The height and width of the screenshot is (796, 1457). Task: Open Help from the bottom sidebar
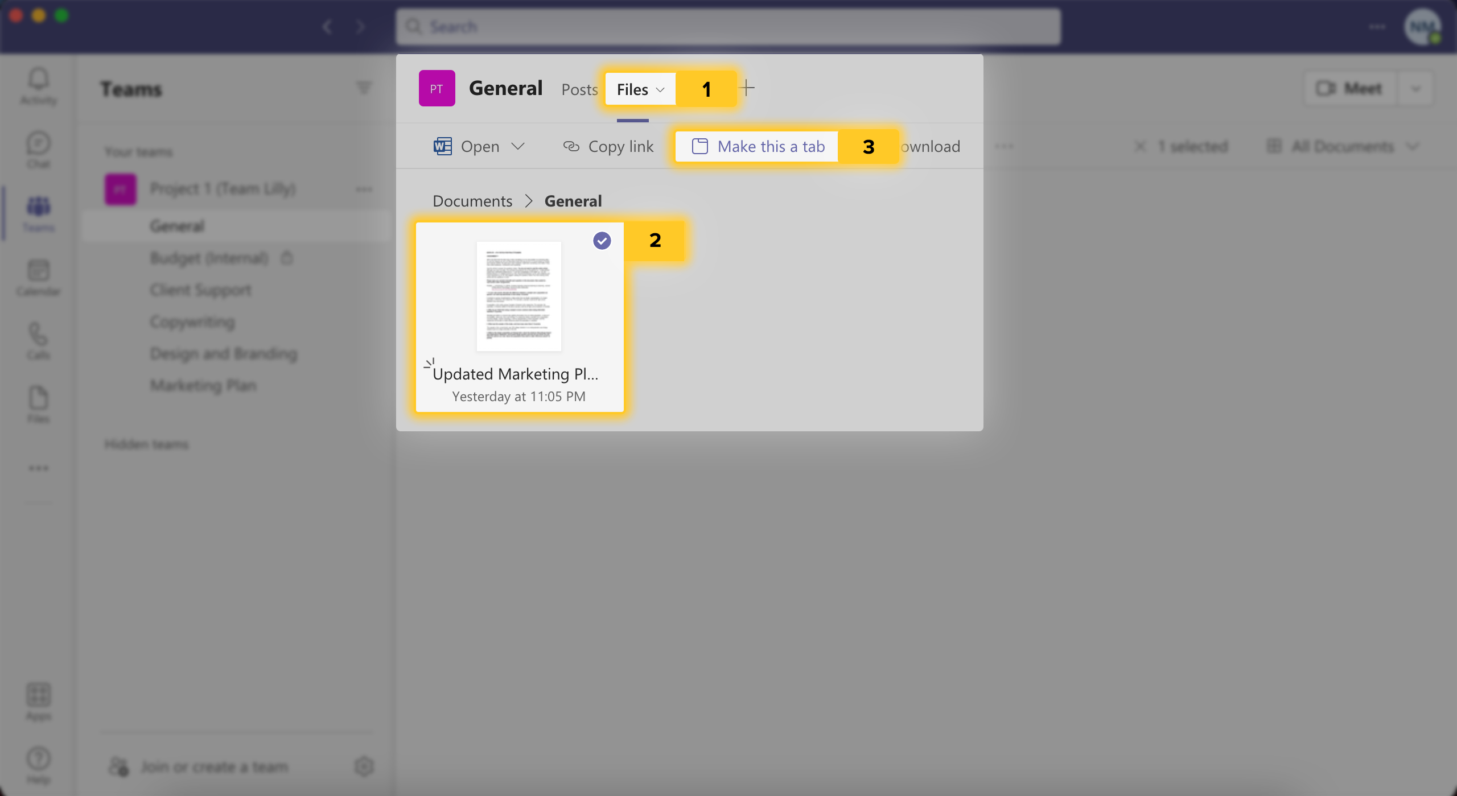38,764
